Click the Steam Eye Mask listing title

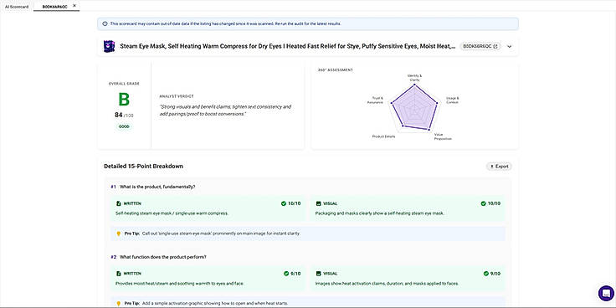pyautogui.click(x=288, y=46)
